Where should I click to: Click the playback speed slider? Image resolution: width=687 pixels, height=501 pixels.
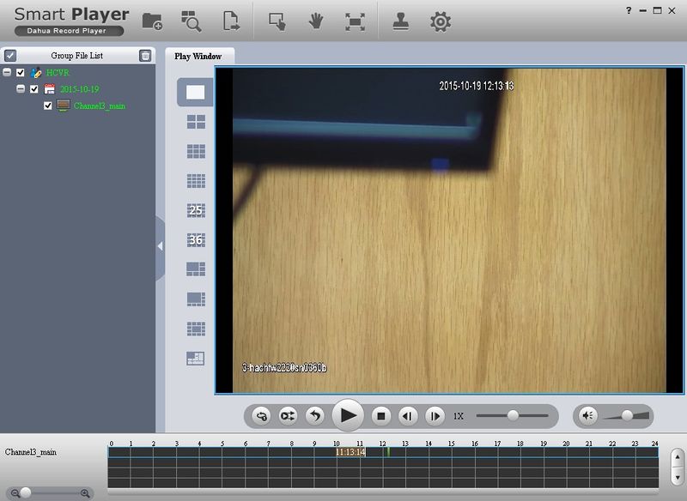click(513, 415)
